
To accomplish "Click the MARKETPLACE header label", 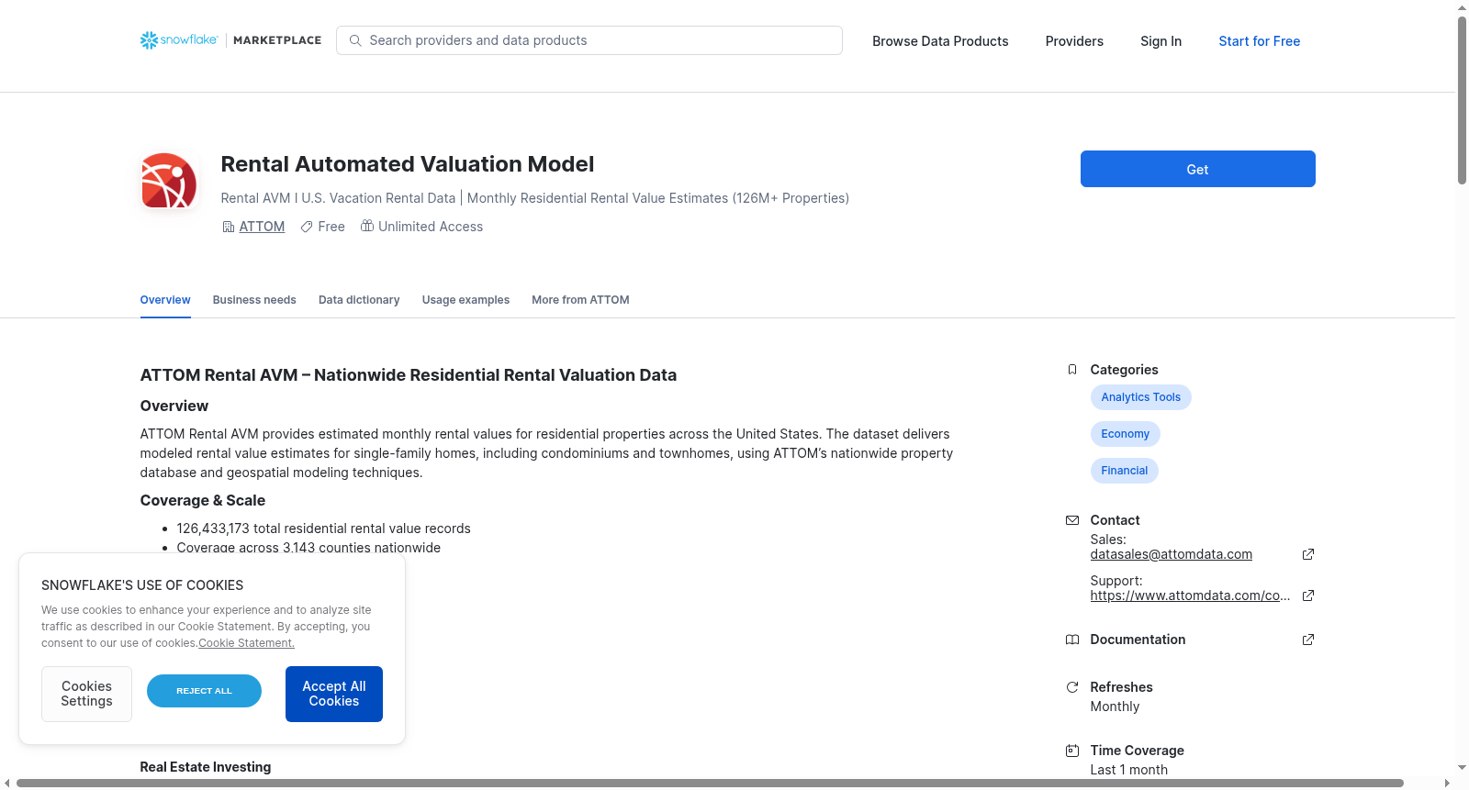I will click(277, 40).
